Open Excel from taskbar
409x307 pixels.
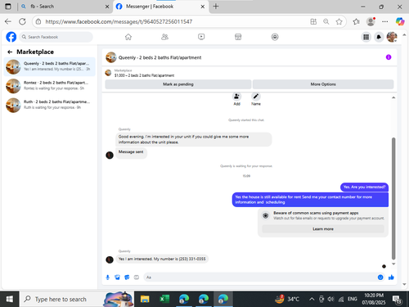[x=164, y=299]
